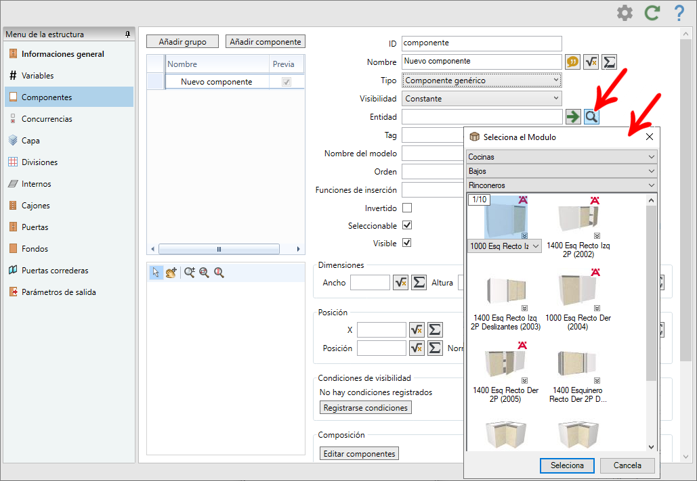
Task: Select the pan hand tool in preview toolbar
Action: click(171, 272)
